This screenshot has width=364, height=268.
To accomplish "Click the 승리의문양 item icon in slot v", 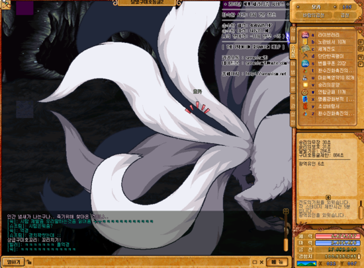I will tap(305, 84).
